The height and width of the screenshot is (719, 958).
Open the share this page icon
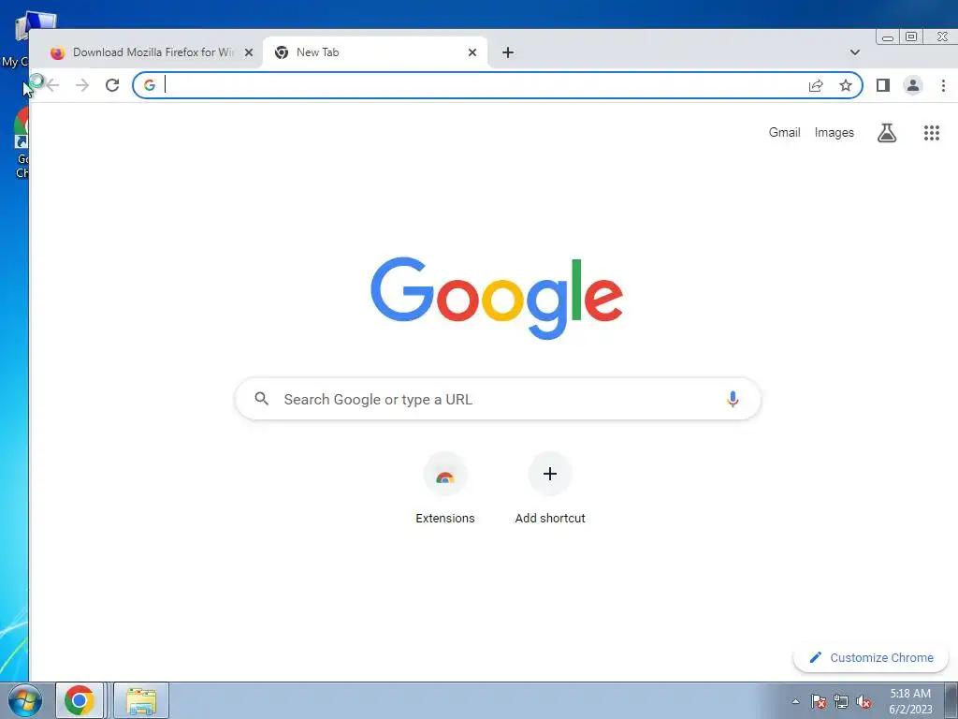816,85
